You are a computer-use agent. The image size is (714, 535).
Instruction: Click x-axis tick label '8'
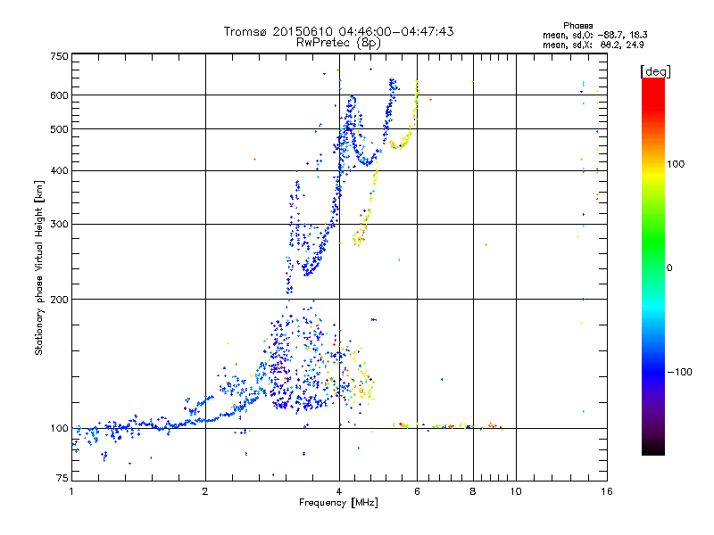point(473,491)
